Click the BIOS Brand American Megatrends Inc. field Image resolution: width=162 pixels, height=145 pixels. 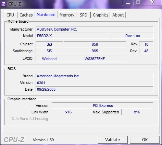click(95, 76)
